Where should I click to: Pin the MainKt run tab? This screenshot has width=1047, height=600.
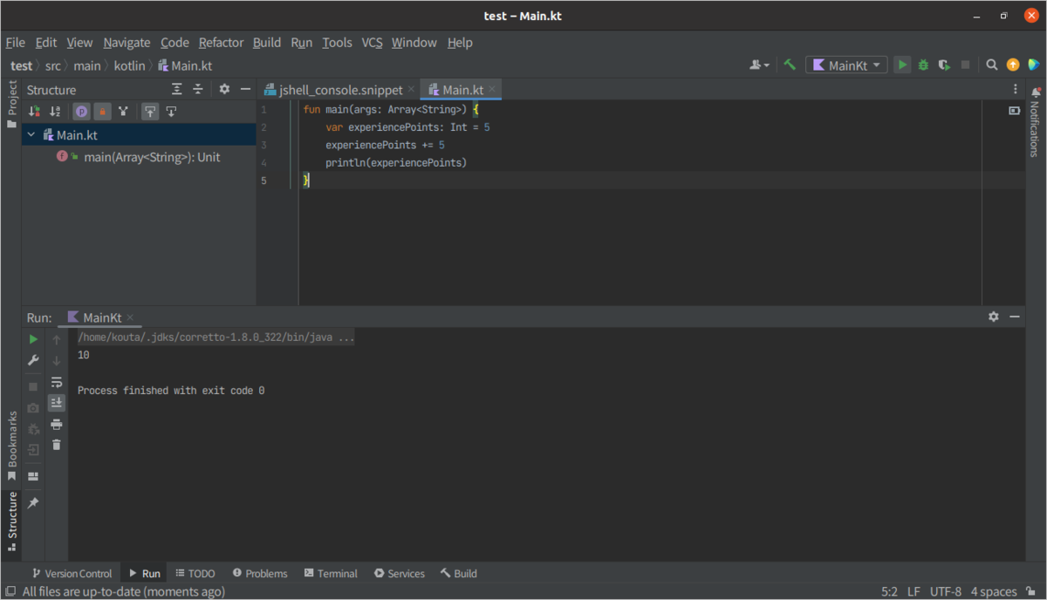click(33, 503)
